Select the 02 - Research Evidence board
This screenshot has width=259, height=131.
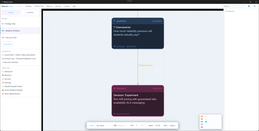[x=20, y=31]
